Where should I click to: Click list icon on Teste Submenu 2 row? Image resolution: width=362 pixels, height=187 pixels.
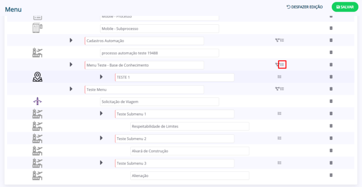click(x=279, y=138)
